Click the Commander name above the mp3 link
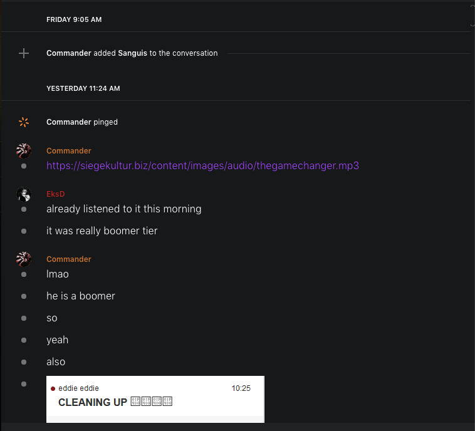The width and height of the screenshot is (475, 431). [x=69, y=151]
